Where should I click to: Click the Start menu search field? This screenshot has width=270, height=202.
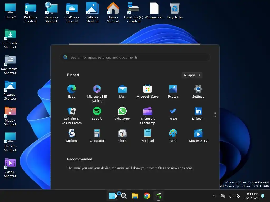tap(135, 57)
